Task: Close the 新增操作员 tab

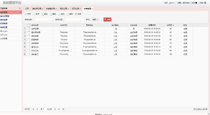Action: (x=56, y=9)
